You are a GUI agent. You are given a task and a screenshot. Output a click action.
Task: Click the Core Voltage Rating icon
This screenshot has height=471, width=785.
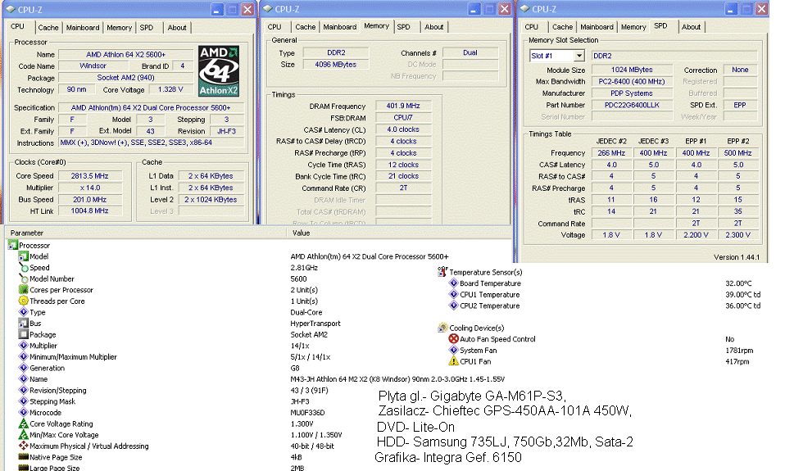tap(23, 423)
